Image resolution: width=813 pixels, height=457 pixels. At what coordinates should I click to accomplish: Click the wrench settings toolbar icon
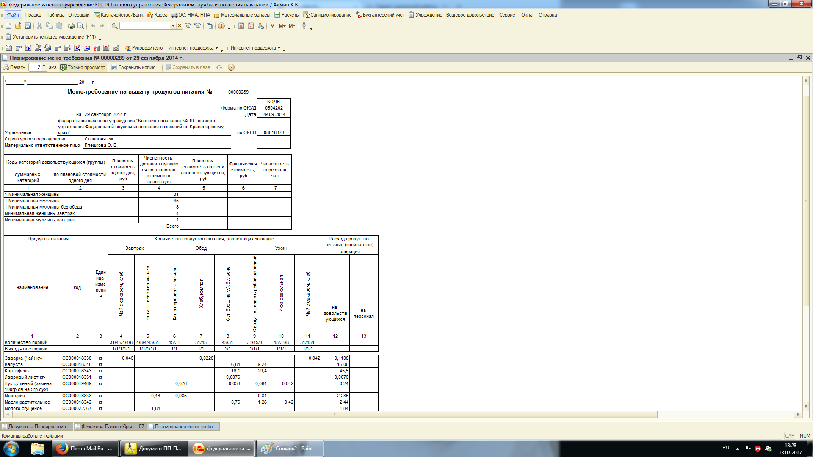pos(304,26)
